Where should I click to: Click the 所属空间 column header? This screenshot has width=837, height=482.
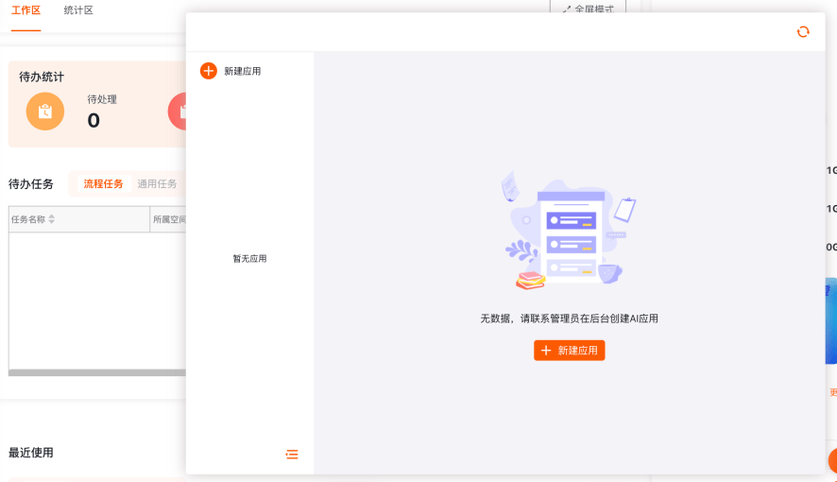coord(168,219)
